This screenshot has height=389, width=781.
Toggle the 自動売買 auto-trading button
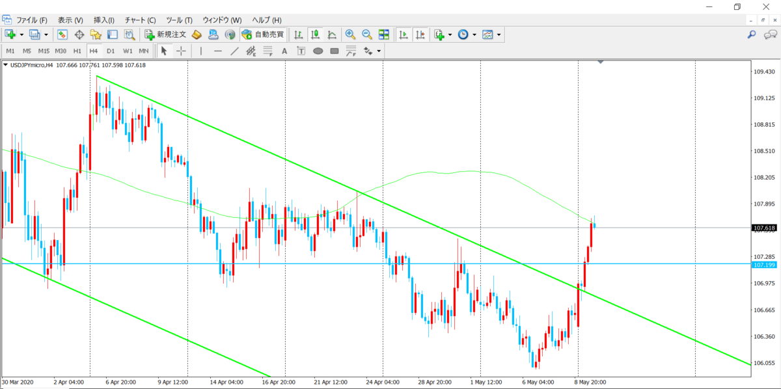pyautogui.click(x=262, y=34)
